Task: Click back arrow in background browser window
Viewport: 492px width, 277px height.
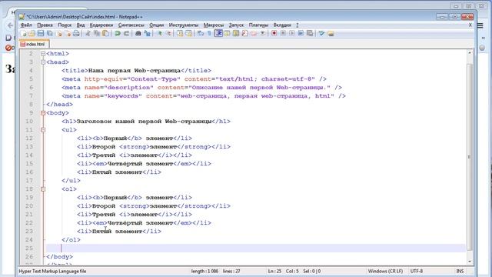Action: click(10, 25)
